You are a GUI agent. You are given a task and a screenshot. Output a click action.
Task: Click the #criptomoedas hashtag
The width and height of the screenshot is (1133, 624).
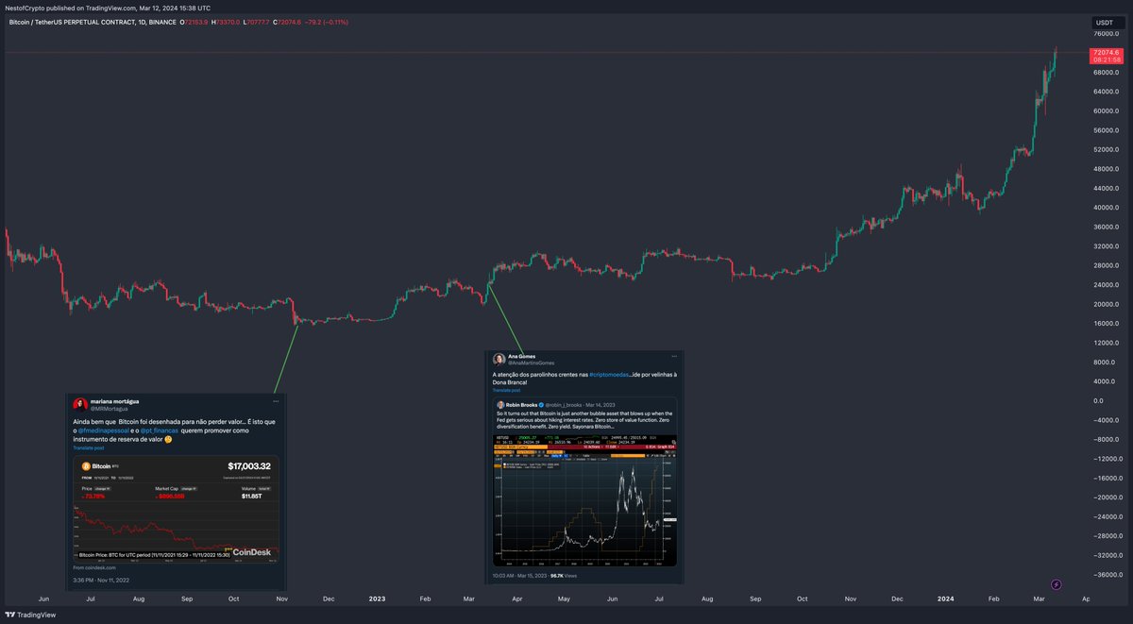coord(608,375)
